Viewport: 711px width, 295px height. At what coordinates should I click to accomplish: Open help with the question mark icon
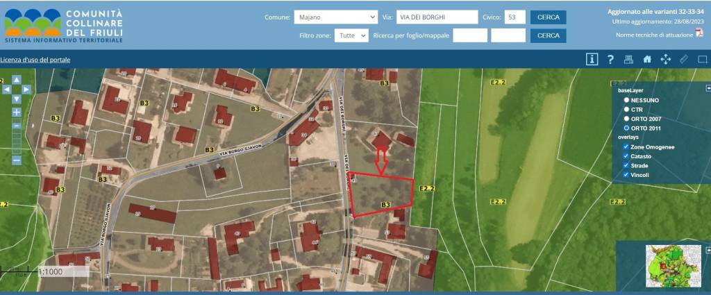click(x=610, y=59)
